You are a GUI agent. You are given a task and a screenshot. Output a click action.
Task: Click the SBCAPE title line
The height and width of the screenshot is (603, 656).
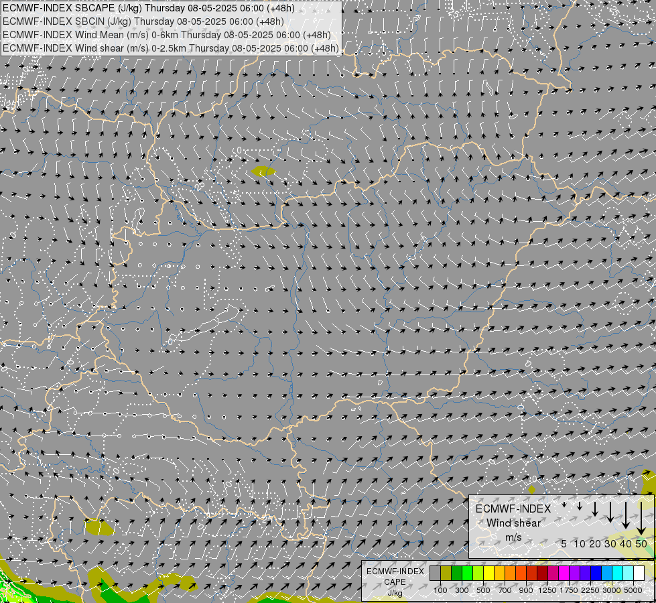pyautogui.click(x=149, y=8)
